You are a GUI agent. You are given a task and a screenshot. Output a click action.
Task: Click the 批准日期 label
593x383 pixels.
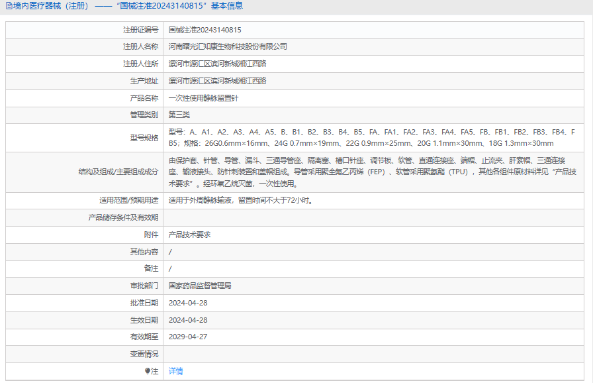[x=144, y=303]
